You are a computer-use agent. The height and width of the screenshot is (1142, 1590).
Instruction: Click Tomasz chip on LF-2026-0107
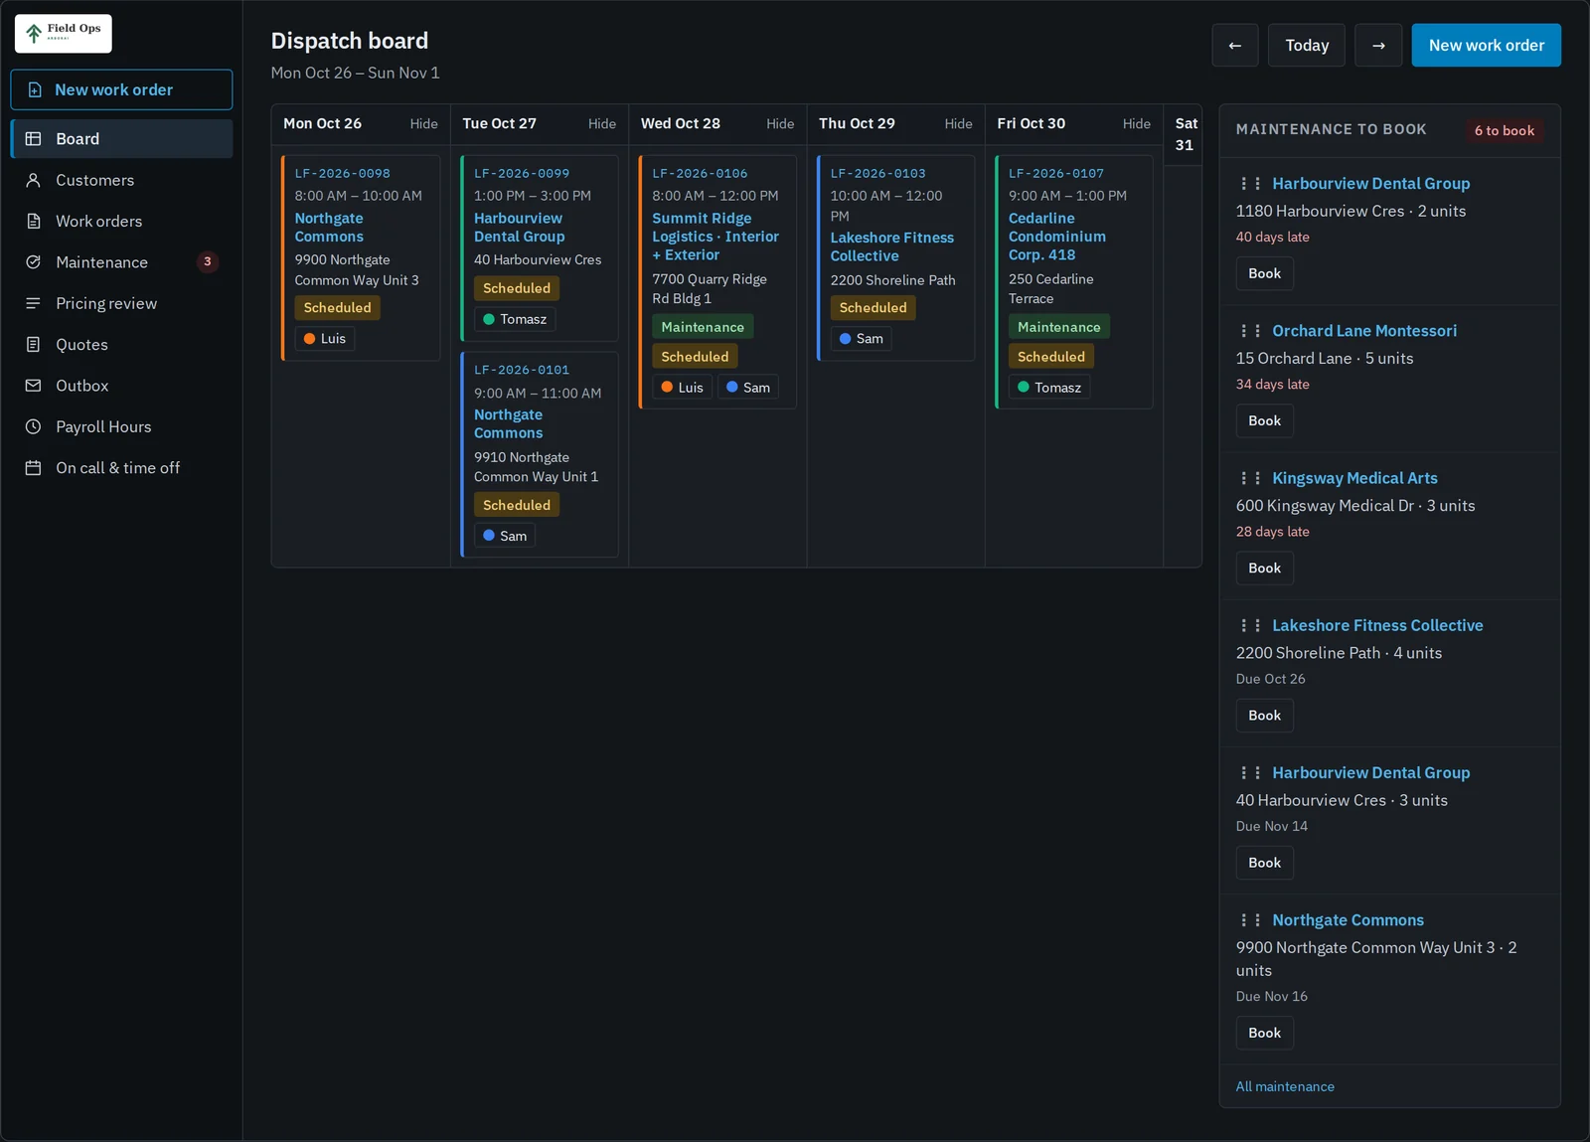(x=1049, y=388)
